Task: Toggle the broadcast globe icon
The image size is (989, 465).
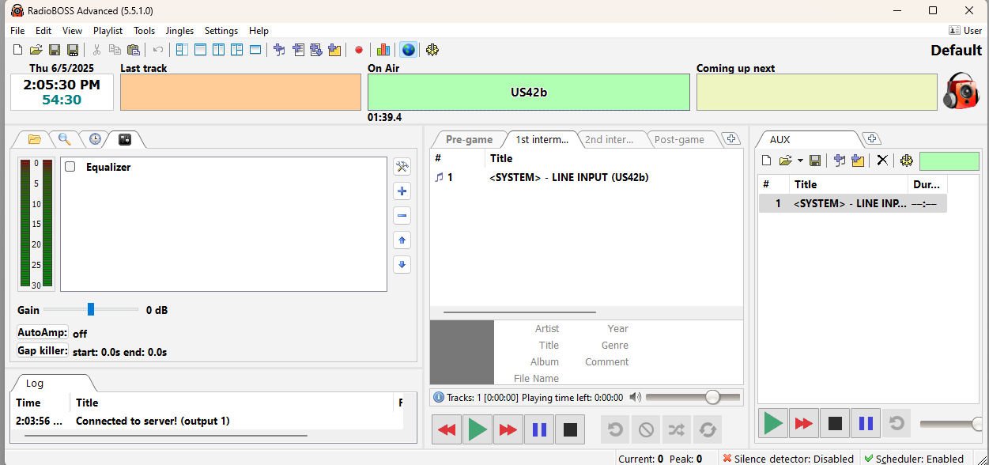Action: point(408,50)
